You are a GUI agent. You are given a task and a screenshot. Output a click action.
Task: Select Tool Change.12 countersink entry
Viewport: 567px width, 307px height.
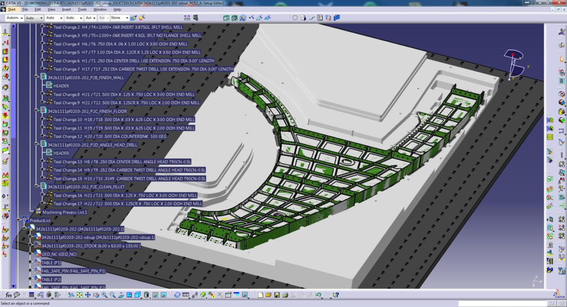(x=110, y=136)
